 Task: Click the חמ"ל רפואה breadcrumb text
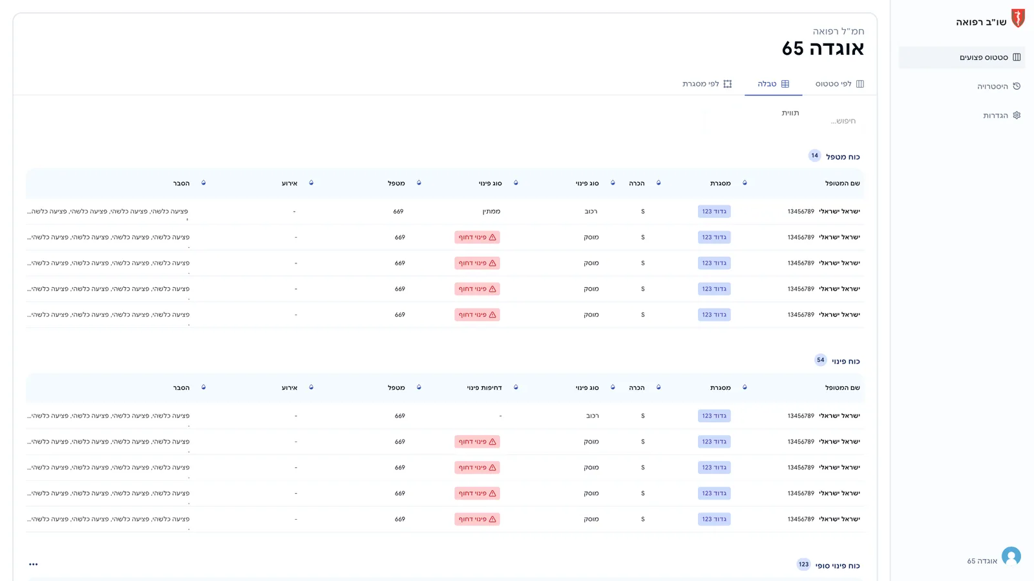(838, 31)
